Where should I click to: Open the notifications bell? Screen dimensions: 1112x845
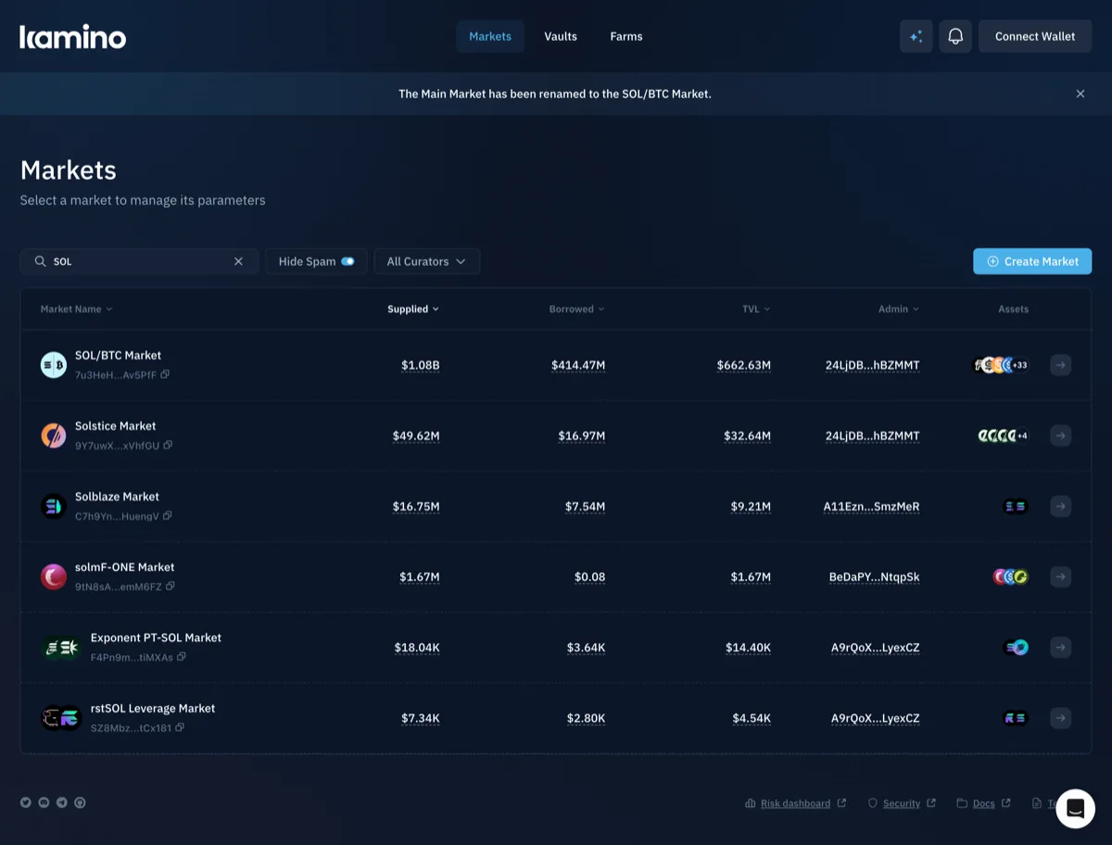[x=955, y=36]
